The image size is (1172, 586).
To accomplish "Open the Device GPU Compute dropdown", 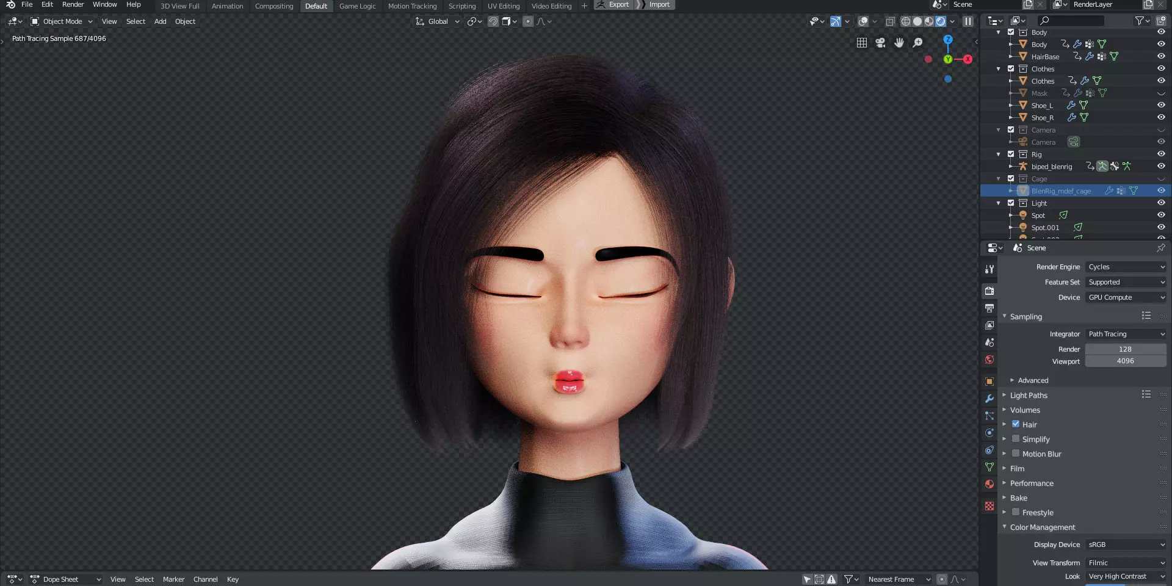I will tap(1126, 297).
